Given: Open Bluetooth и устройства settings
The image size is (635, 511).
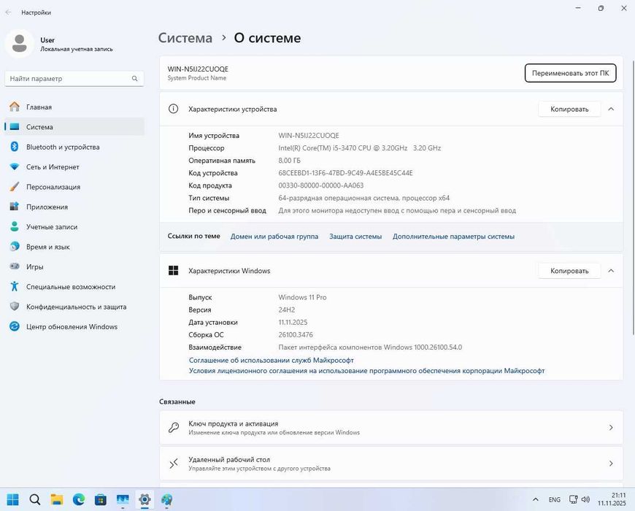Looking at the screenshot, I should click(x=74, y=147).
